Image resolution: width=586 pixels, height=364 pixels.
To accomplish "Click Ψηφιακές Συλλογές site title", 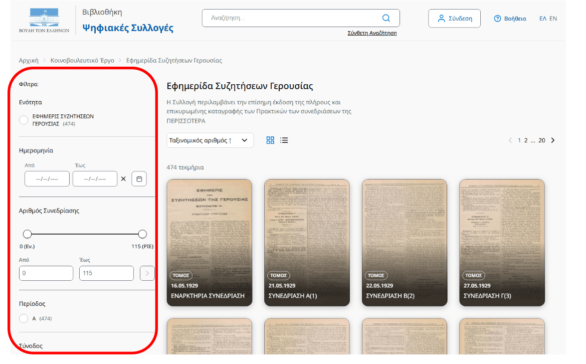I will pos(128,28).
